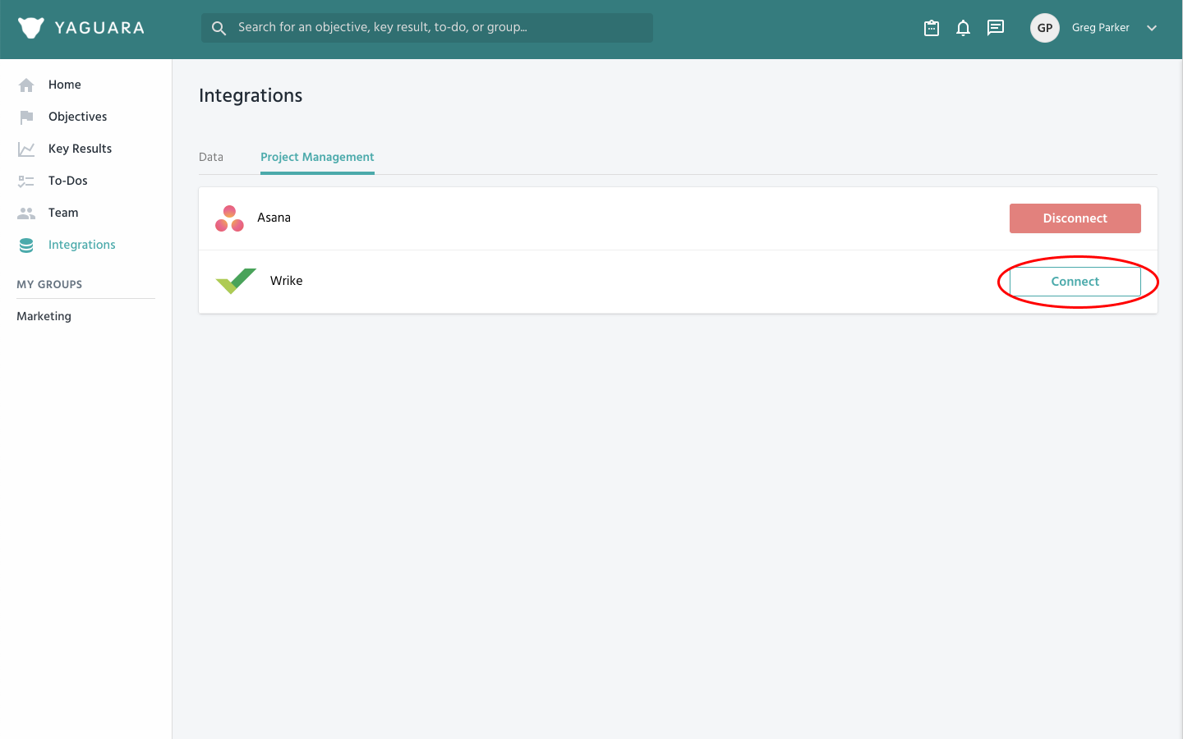
Task: Select the Project Management tab
Action: point(317,157)
